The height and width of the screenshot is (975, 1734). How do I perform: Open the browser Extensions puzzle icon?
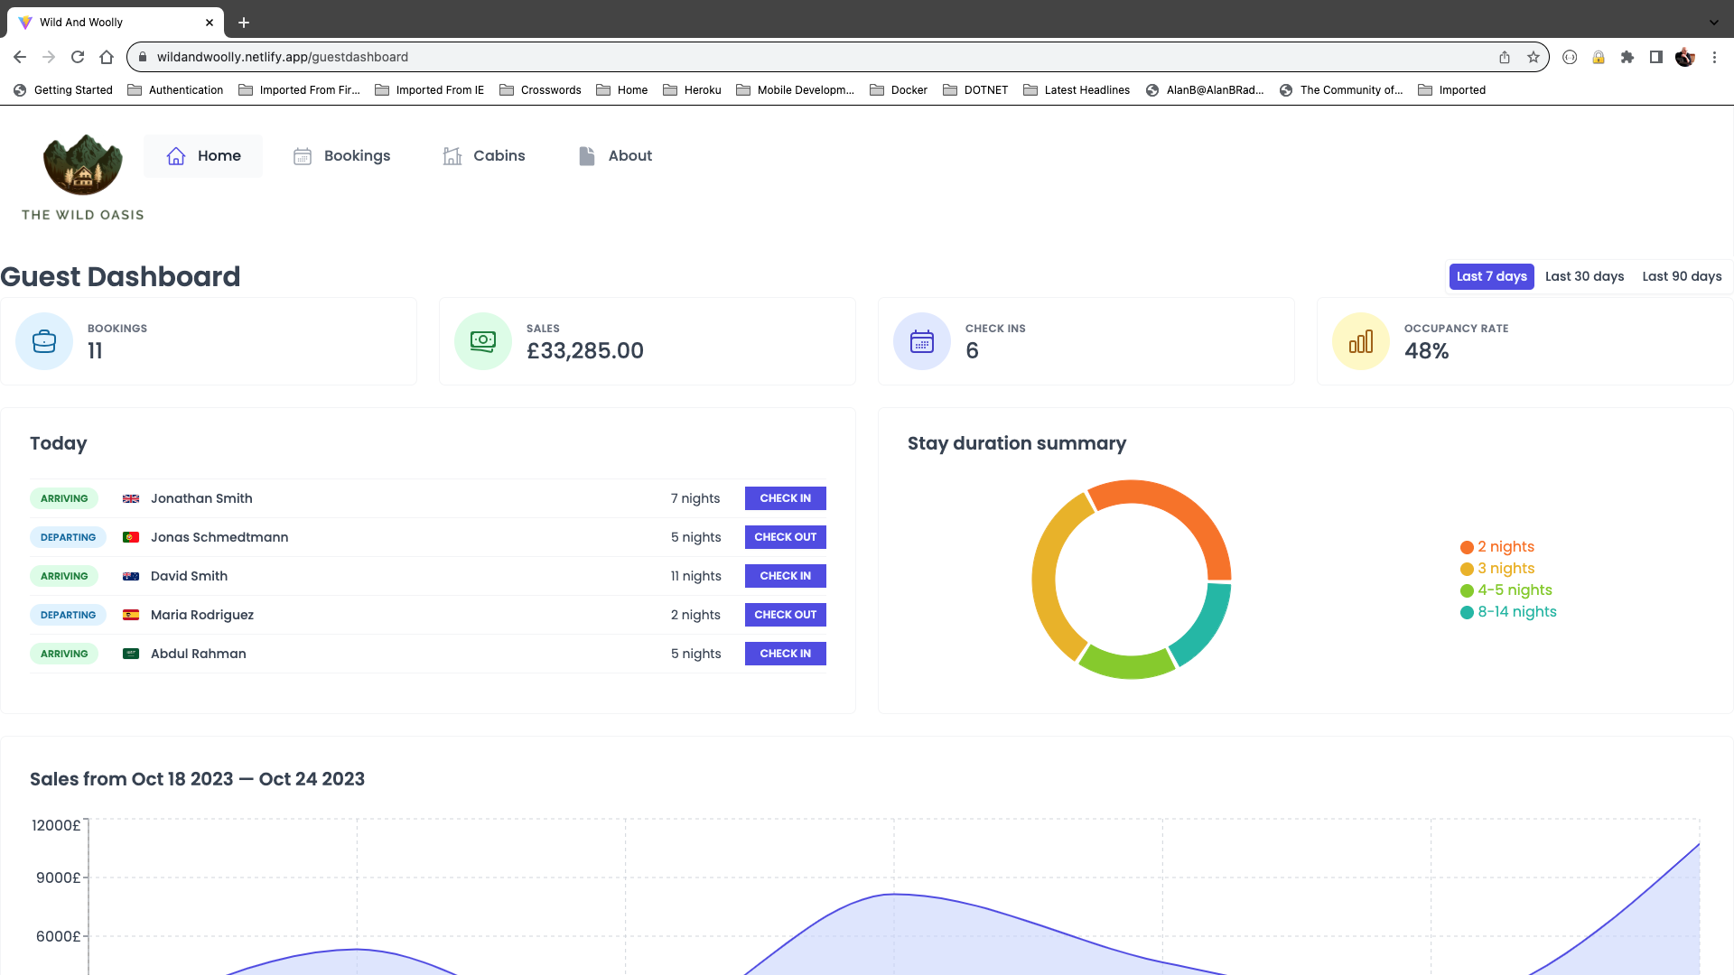point(1627,57)
